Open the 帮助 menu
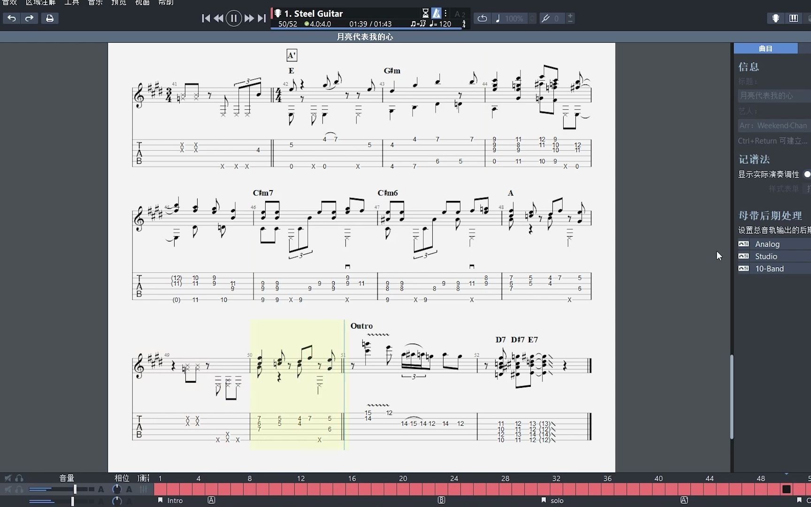The width and height of the screenshot is (811, 507). click(x=166, y=3)
